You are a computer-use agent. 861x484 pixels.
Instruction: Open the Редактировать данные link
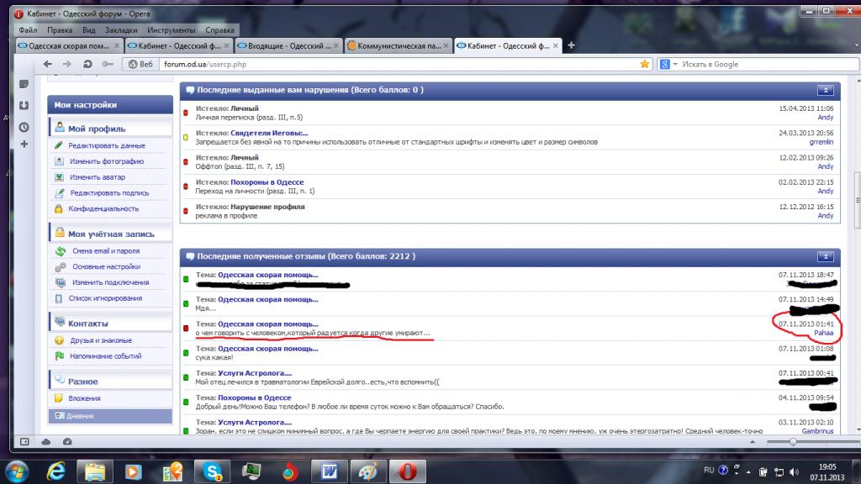(106, 145)
